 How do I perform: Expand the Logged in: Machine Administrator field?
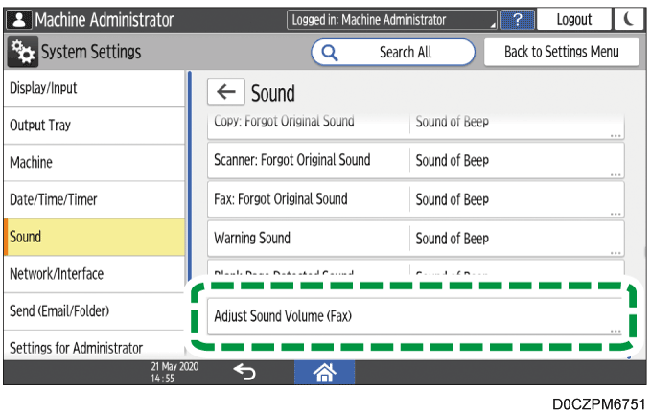[393, 19]
